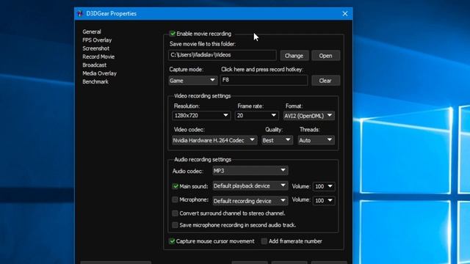Check Save microphone recording in second audio track

click(x=175, y=225)
